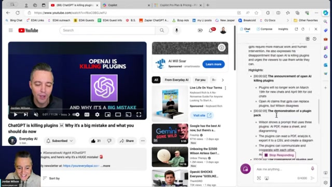Open options for Live Life On Your Terms

click(225, 88)
